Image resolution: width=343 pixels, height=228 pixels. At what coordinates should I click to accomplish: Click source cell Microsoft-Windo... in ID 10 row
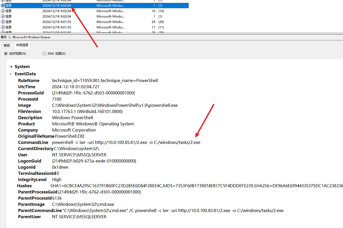[110, 11]
